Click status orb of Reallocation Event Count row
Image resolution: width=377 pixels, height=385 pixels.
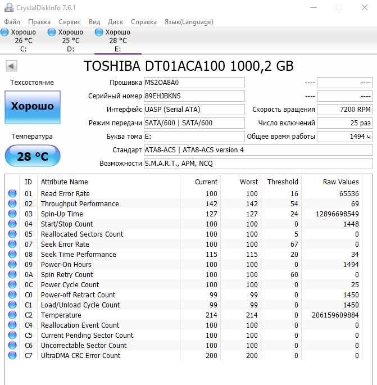click(12, 325)
